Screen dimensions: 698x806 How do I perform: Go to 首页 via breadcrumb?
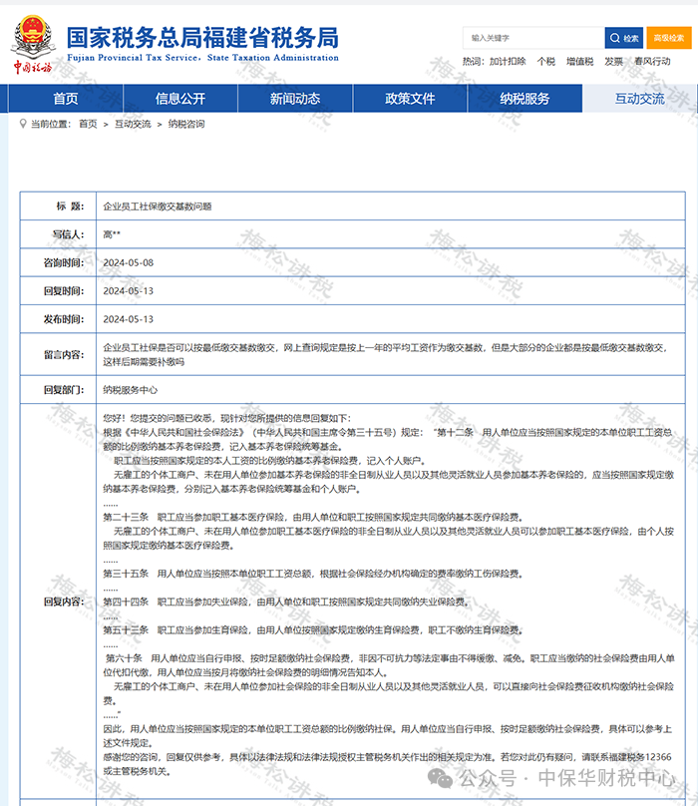(x=88, y=124)
